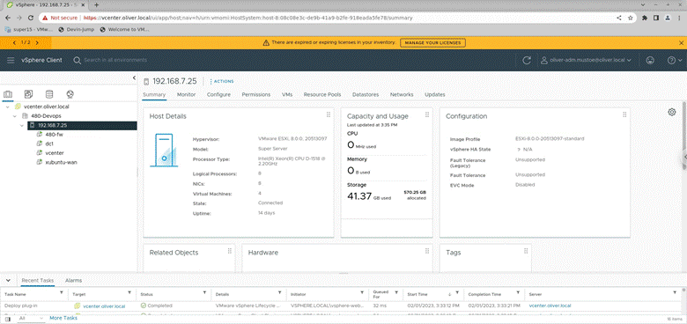Filter the Target column
The image size is (687, 324).
tap(129, 293)
